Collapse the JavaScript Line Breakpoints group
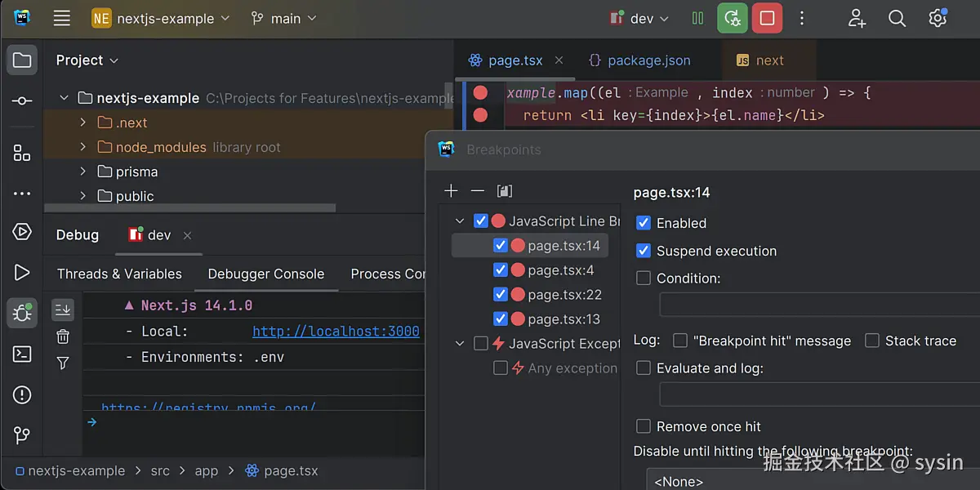 [459, 220]
